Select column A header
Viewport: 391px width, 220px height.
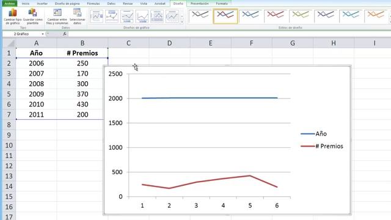(36, 43)
